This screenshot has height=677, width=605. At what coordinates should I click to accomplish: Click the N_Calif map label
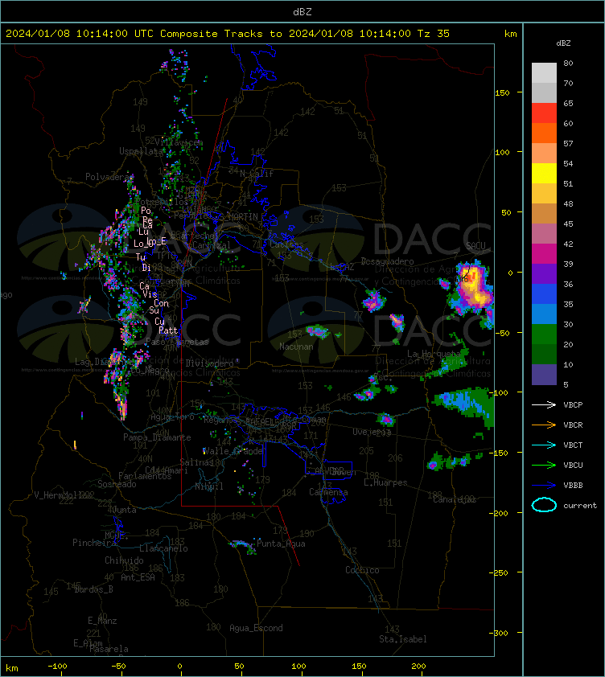[257, 174]
